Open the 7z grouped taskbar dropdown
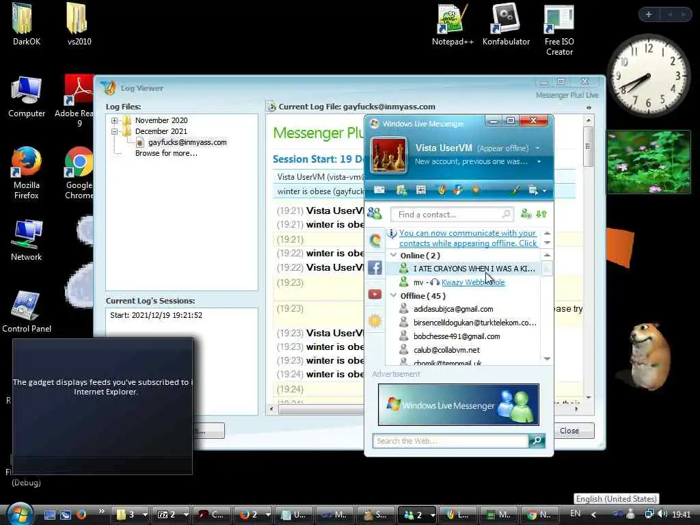The height and width of the screenshot is (525, 700). pyautogui.click(x=186, y=515)
